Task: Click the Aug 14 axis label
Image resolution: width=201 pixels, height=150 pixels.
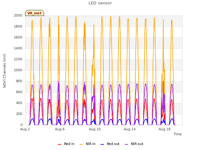Action: pos(130,129)
